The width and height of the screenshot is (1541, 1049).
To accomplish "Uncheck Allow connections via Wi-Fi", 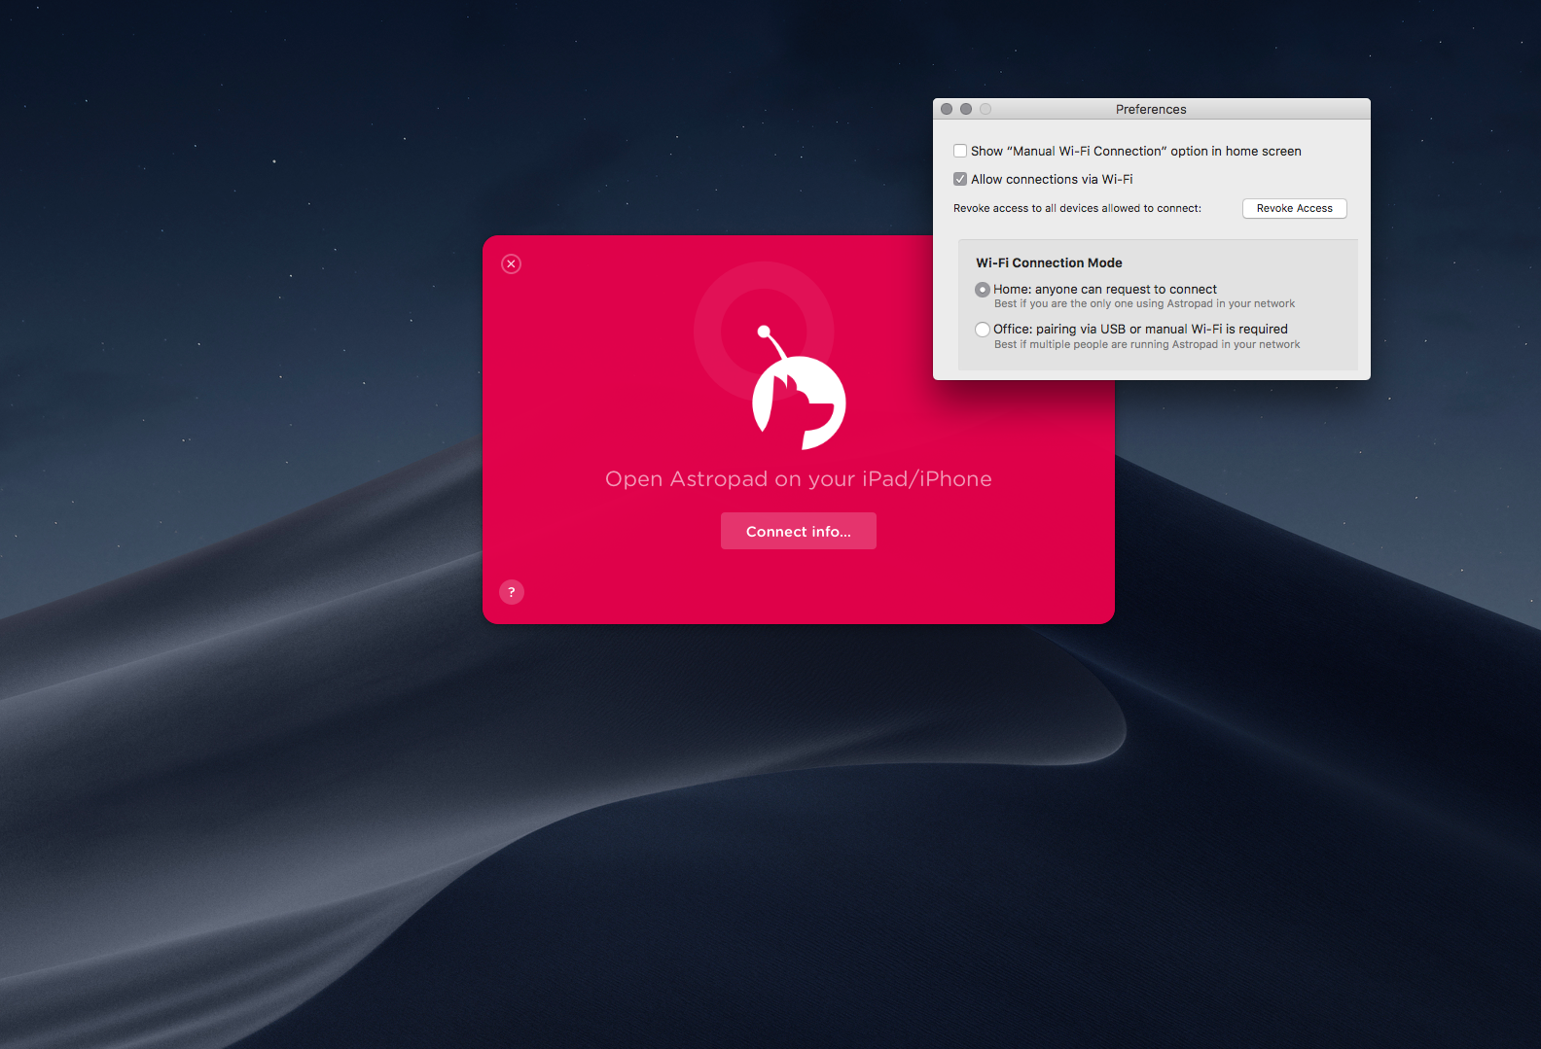I will (x=960, y=179).
